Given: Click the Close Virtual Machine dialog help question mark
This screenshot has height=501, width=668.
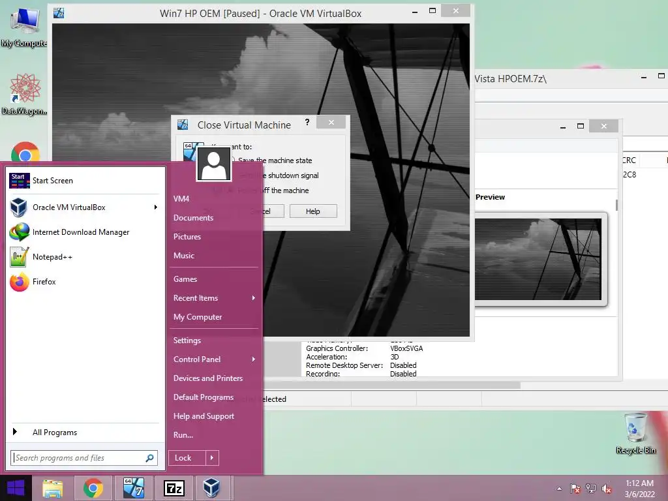Looking at the screenshot, I should click(307, 122).
